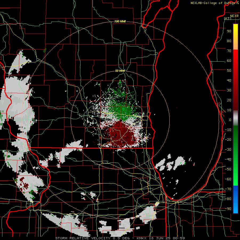Pick the gray zero-velocity segment of the color bar
The width and height of the screenshot is (240, 240).
235,118
